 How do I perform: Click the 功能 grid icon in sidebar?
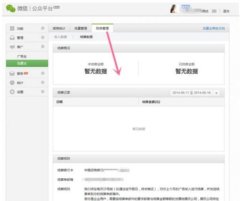point(12,28)
